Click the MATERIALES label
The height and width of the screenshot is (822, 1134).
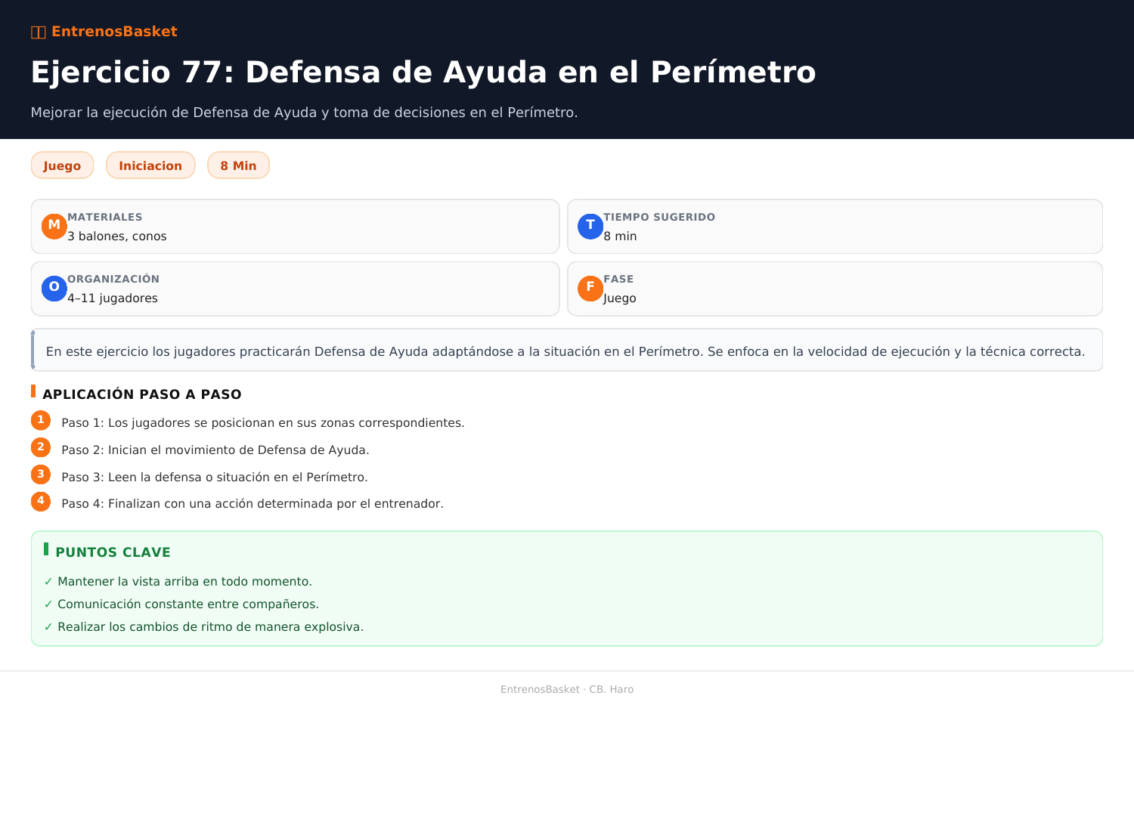point(105,217)
